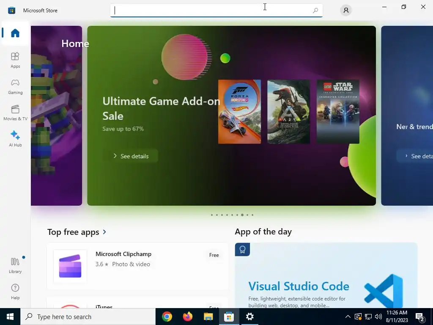Open the notification center icon
The image size is (433, 325).
tap(420, 317)
